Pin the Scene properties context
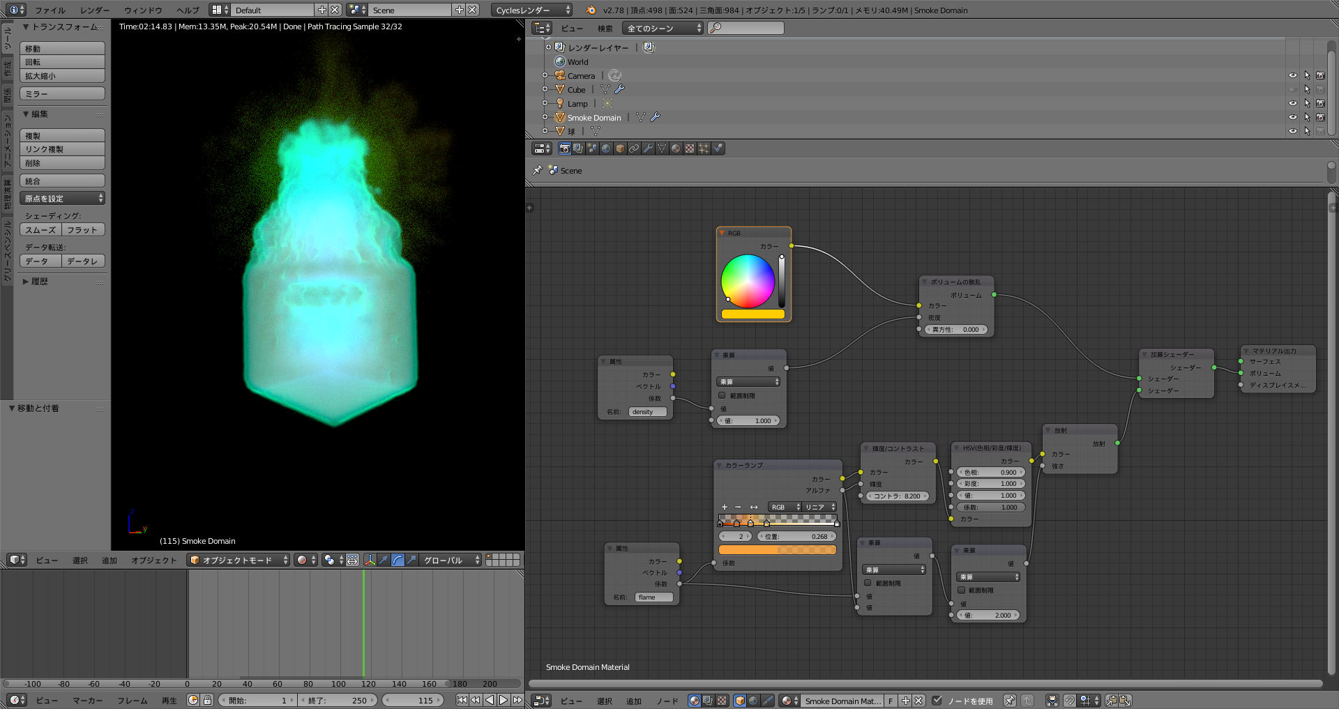1339x709 pixels. click(537, 170)
